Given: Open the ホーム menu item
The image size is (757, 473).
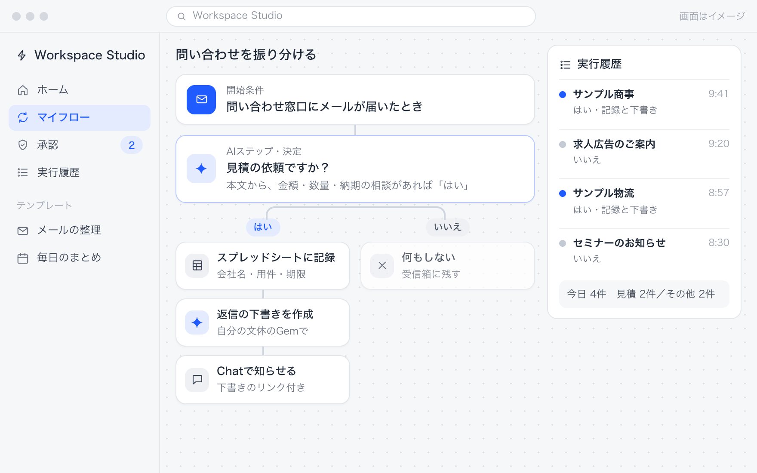Looking at the screenshot, I should click(80, 90).
